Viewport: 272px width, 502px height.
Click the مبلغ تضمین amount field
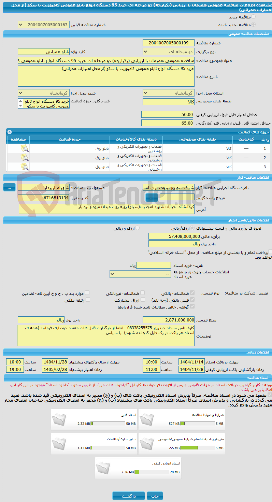(169, 320)
